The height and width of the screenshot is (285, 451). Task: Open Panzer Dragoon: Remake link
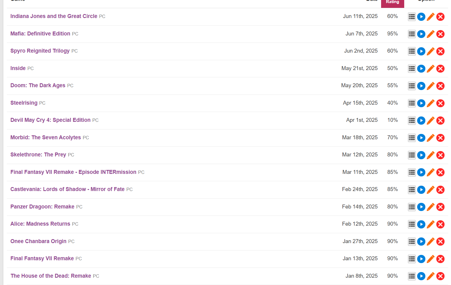42,207
